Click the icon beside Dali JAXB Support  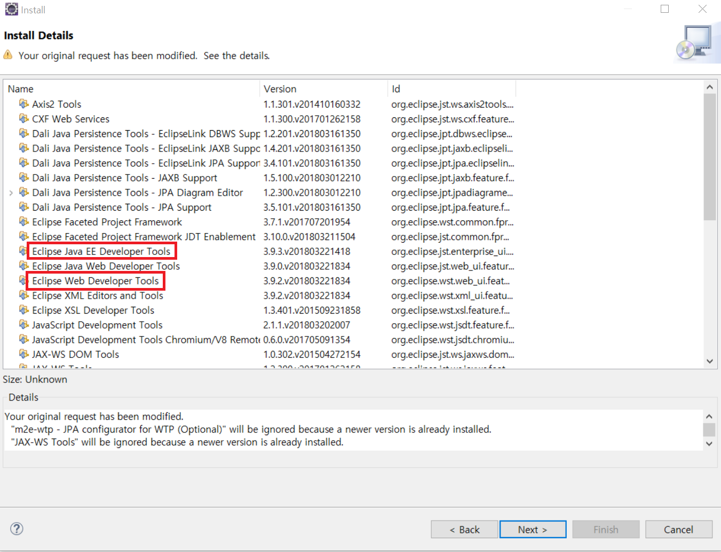(24, 177)
